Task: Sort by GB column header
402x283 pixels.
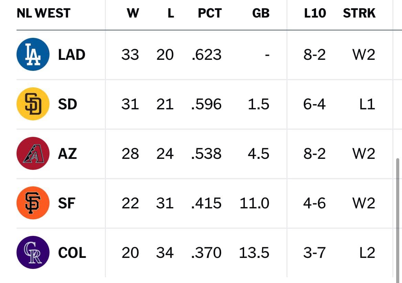Action: tap(261, 13)
